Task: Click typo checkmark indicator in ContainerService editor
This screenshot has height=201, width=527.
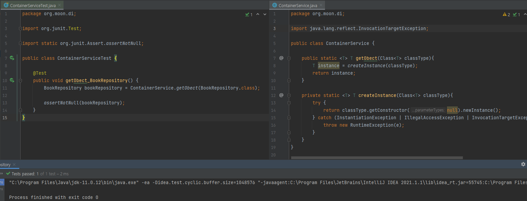Action: [517, 15]
